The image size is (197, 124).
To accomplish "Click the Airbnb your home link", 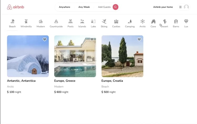I will 163,7.
